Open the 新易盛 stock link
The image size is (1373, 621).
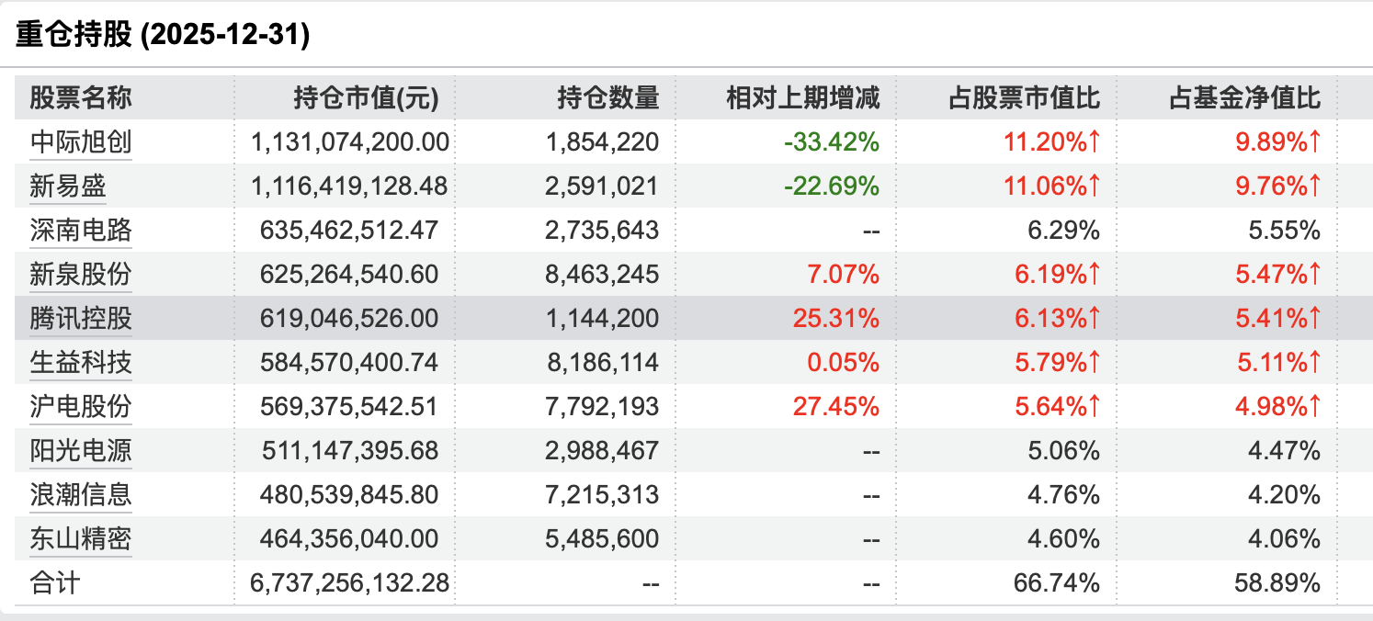(x=68, y=186)
